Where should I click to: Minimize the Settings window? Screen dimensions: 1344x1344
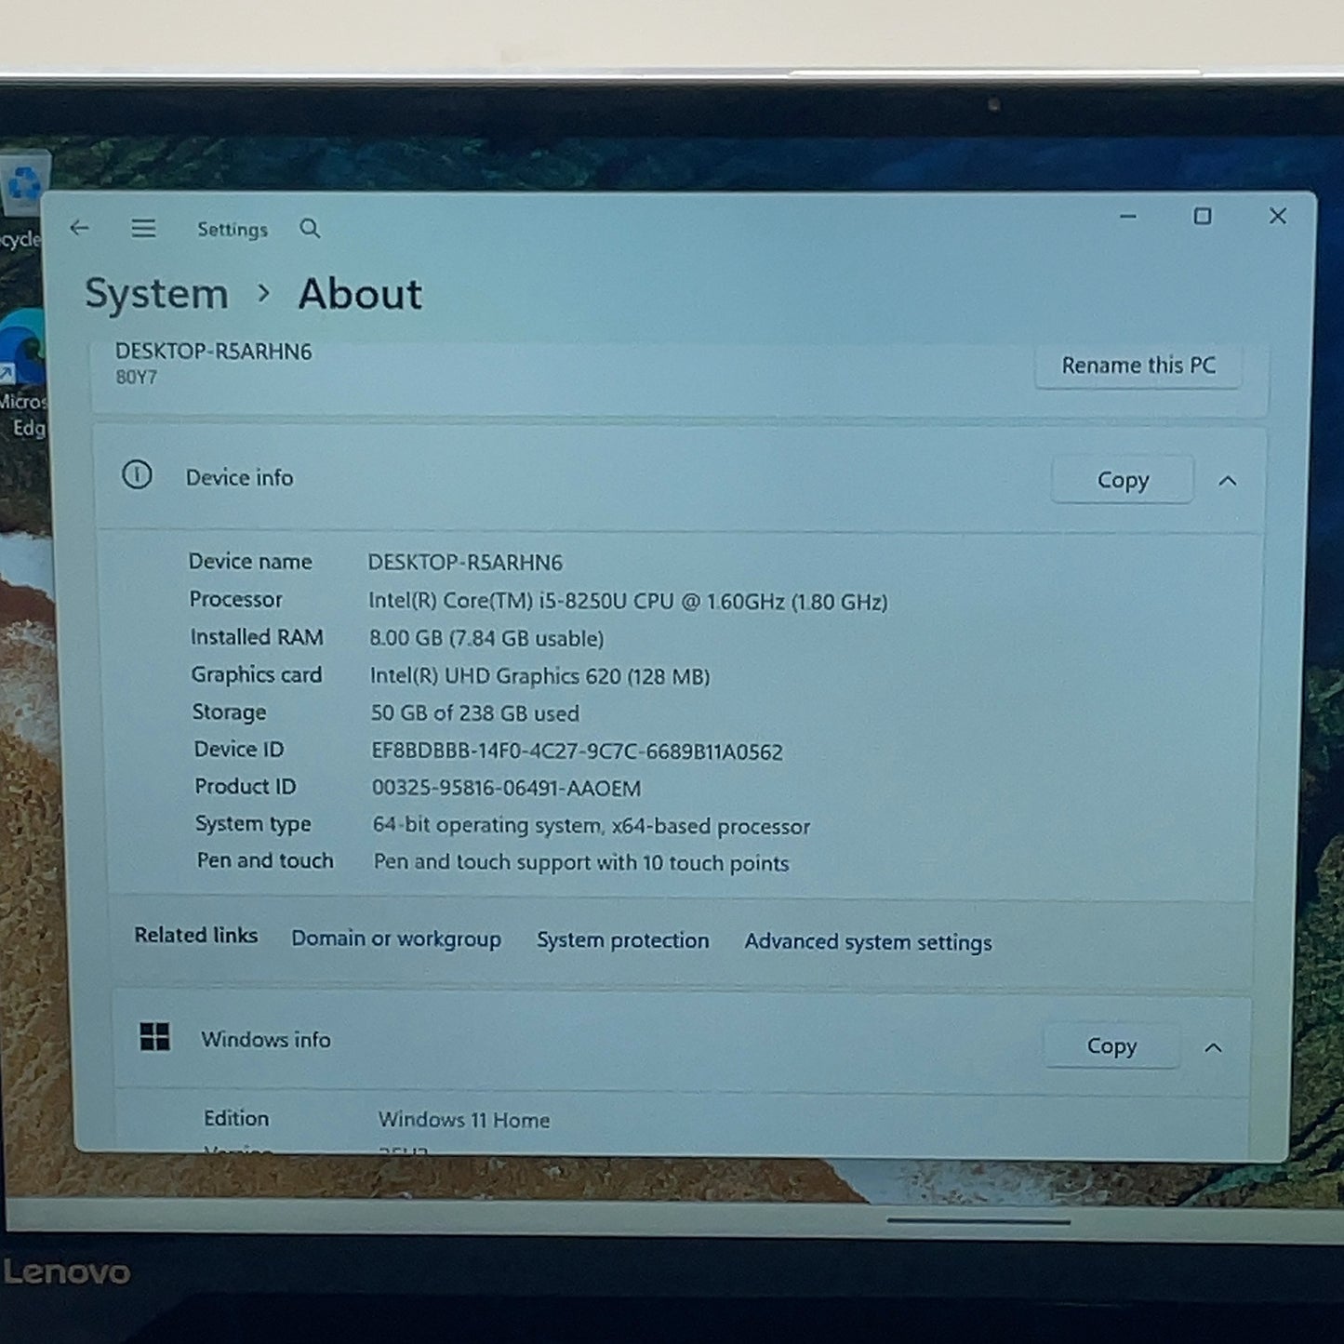[1128, 216]
